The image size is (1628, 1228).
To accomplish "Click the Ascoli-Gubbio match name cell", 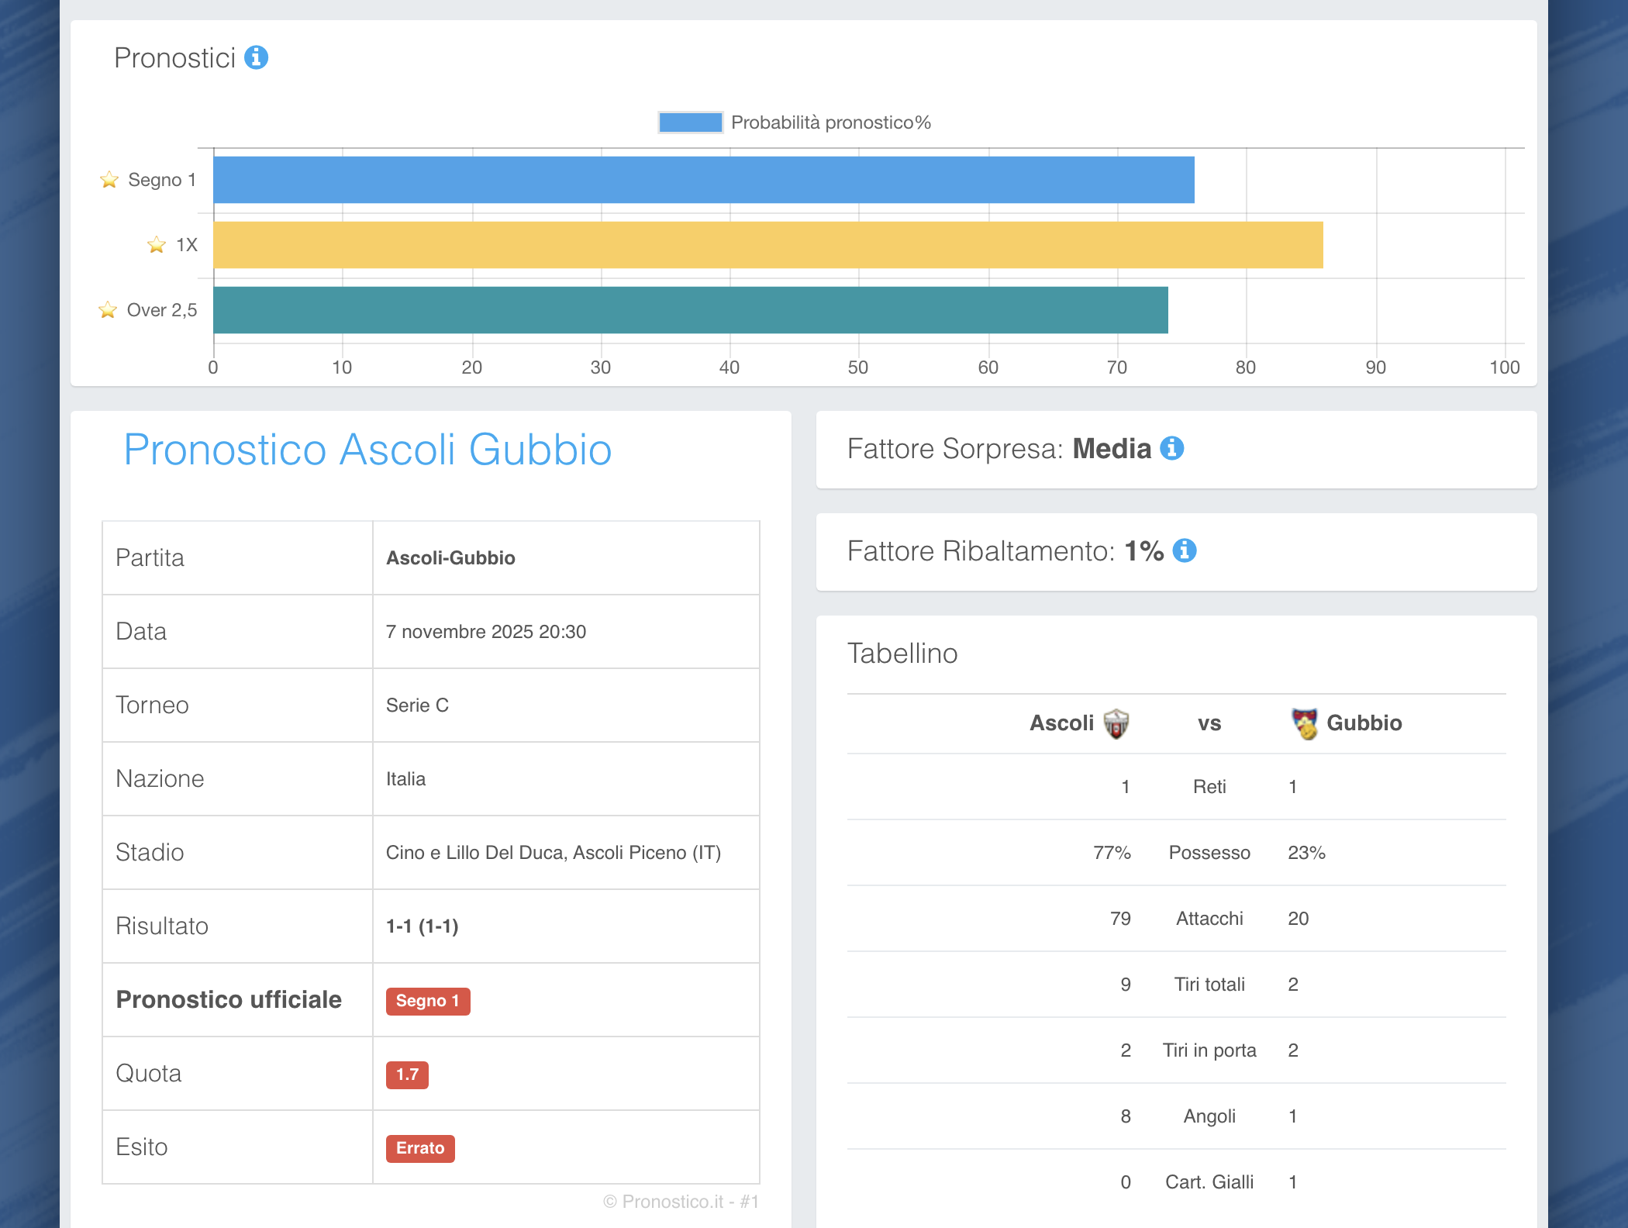I will coord(450,558).
